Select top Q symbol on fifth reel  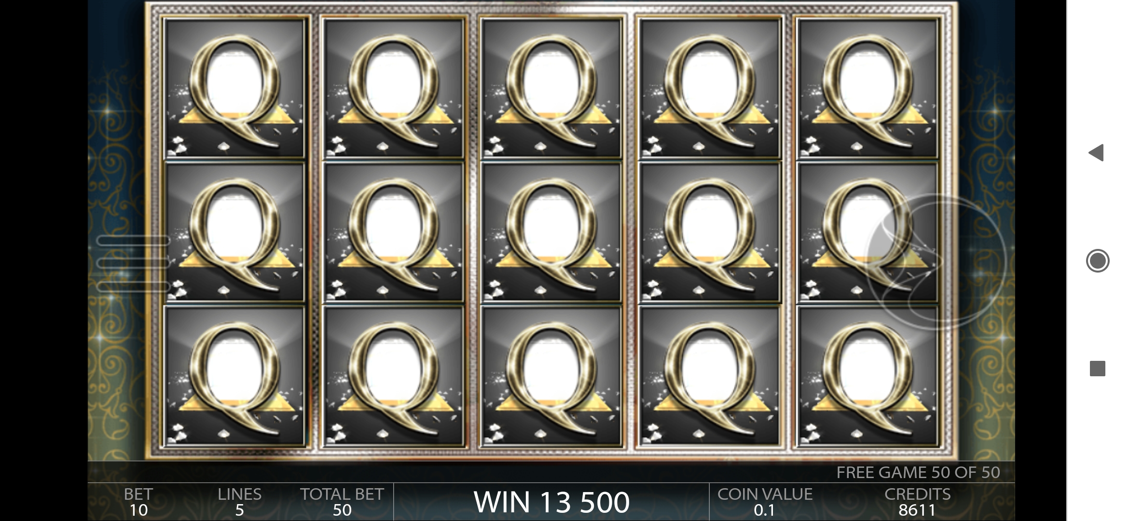867,88
